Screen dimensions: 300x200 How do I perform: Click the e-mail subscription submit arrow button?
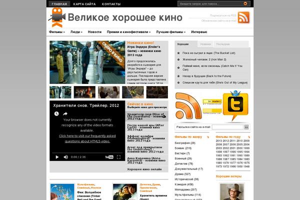(246, 127)
